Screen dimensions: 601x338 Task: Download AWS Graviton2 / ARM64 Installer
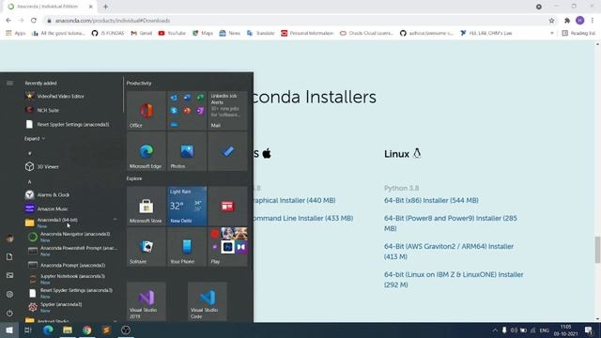coord(449,252)
